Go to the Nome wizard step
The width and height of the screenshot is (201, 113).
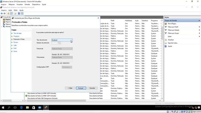(x=15, y=51)
